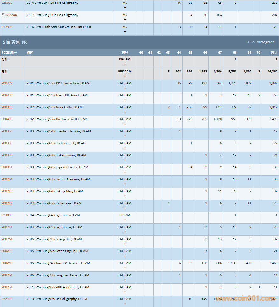Open PCGS number 900218 link

click(x=7, y=263)
